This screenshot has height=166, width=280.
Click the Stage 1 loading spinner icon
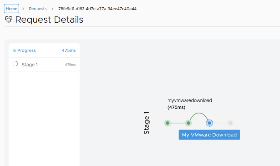15,64
